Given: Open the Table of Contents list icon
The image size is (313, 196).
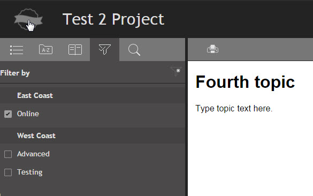Looking at the screenshot, I should (17, 50).
